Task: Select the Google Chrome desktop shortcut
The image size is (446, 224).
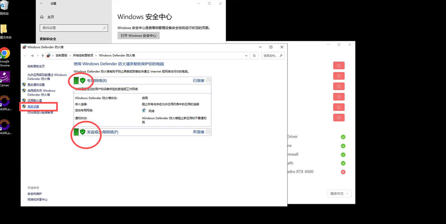Action: 5,57
